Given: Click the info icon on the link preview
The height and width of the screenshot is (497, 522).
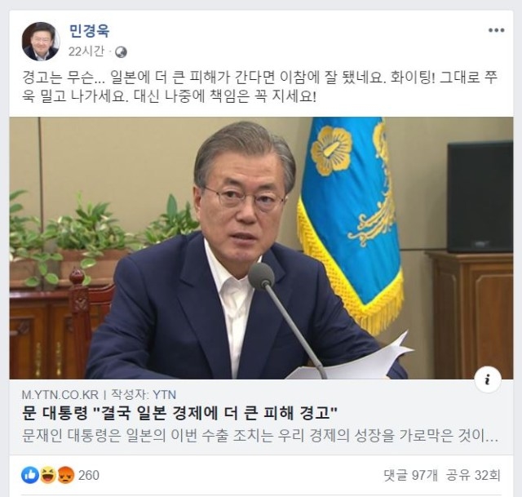Looking at the screenshot, I should click(x=488, y=379).
